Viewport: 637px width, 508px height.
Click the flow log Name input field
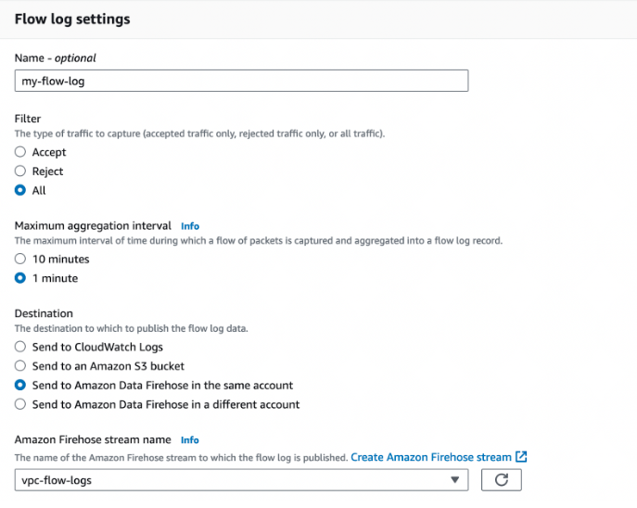[x=241, y=81]
